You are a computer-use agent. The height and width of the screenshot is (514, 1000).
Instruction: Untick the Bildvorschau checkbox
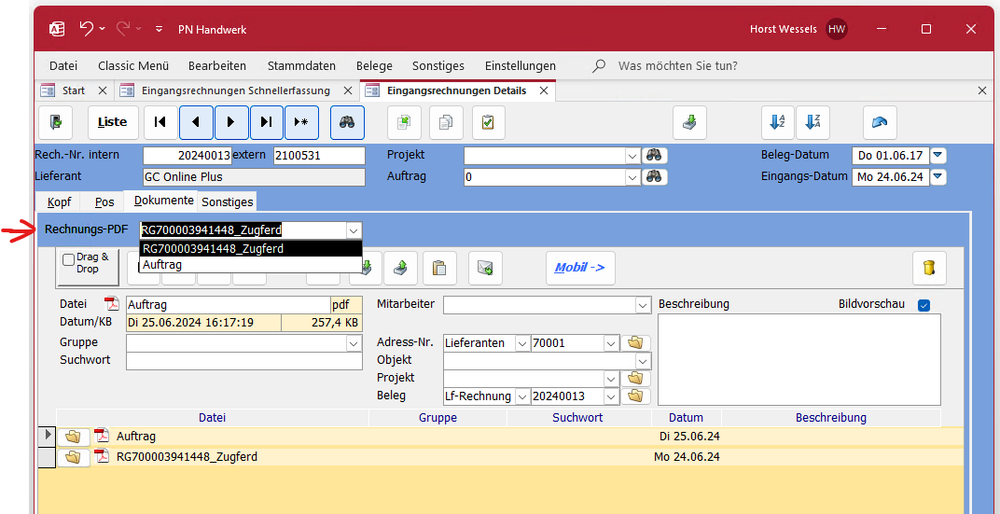(x=924, y=305)
